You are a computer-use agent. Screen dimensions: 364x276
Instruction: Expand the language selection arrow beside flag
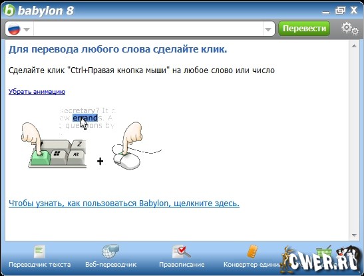click(x=27, y=29)
